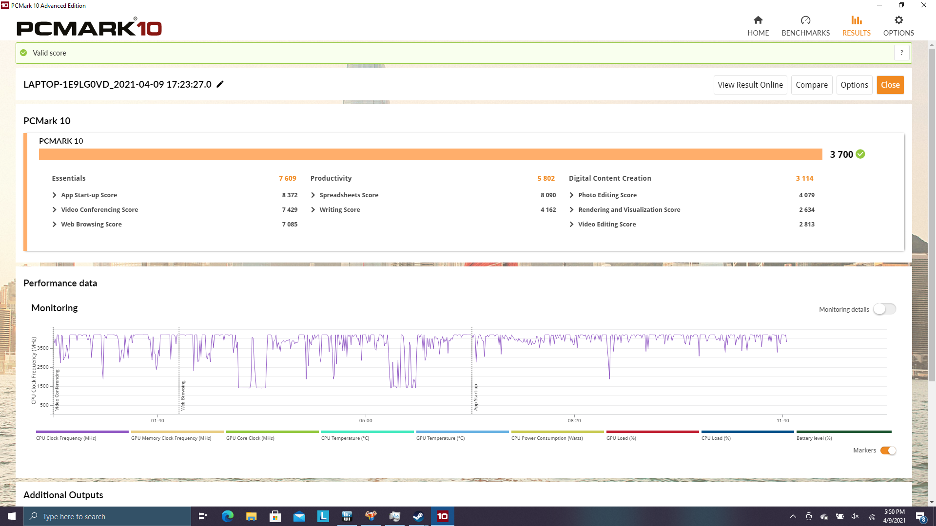Image resolution: width=936 pixels, height=526 pixels.
Task: Click View Result Online button
Action: click(750, 85)
